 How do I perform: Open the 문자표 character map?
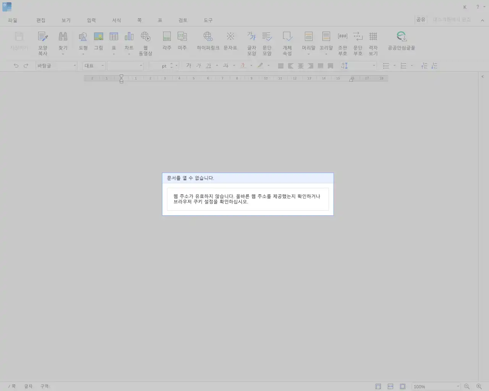pyautogui.click(x=230, y=36)
